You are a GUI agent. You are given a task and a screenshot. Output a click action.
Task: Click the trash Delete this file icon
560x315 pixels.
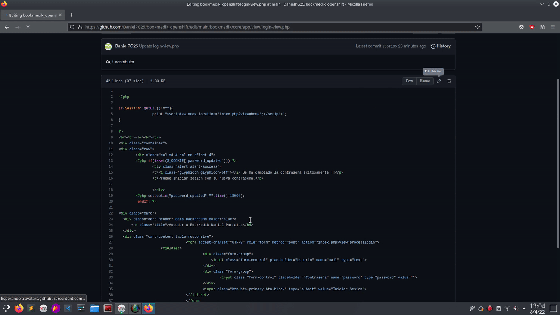point(449,81)
